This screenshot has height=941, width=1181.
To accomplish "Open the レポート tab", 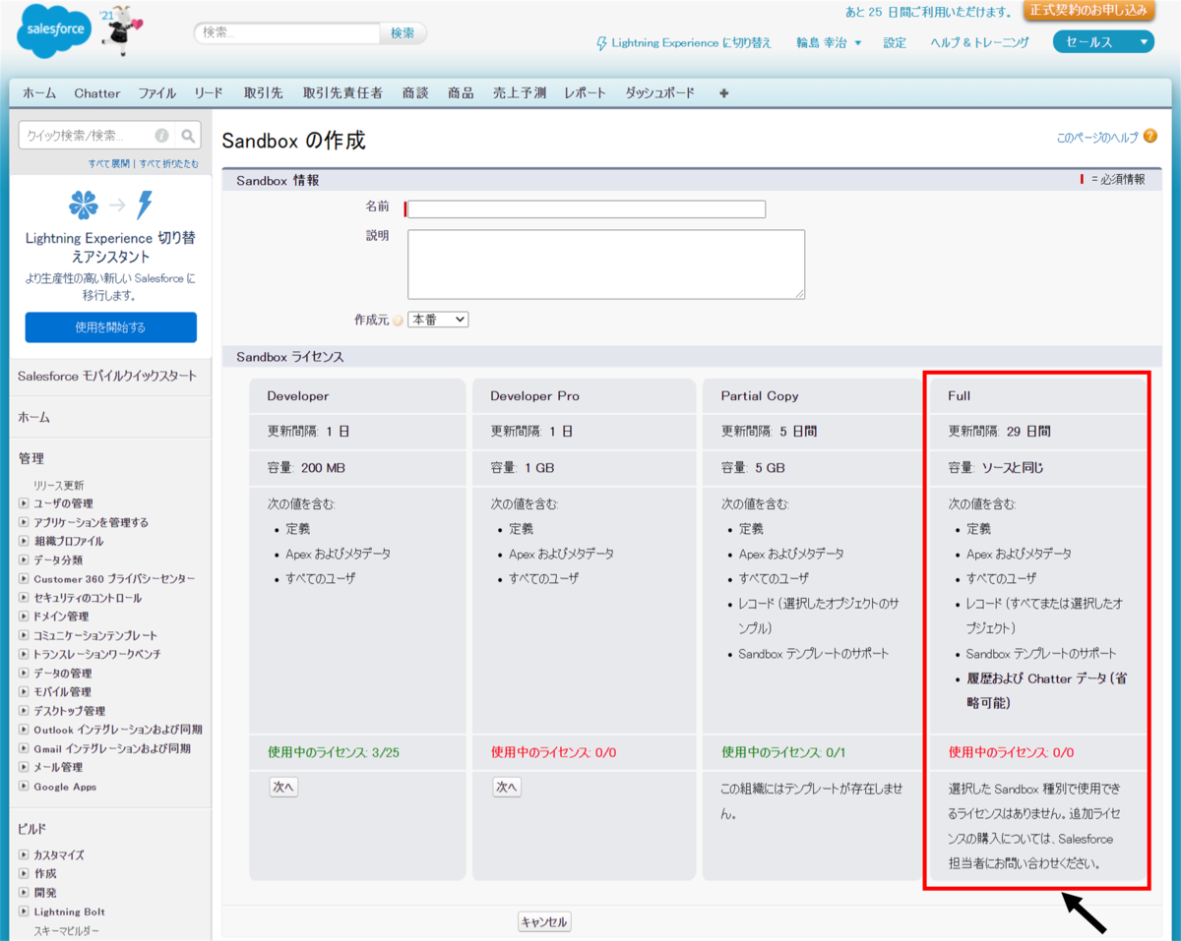I will 586,93.
